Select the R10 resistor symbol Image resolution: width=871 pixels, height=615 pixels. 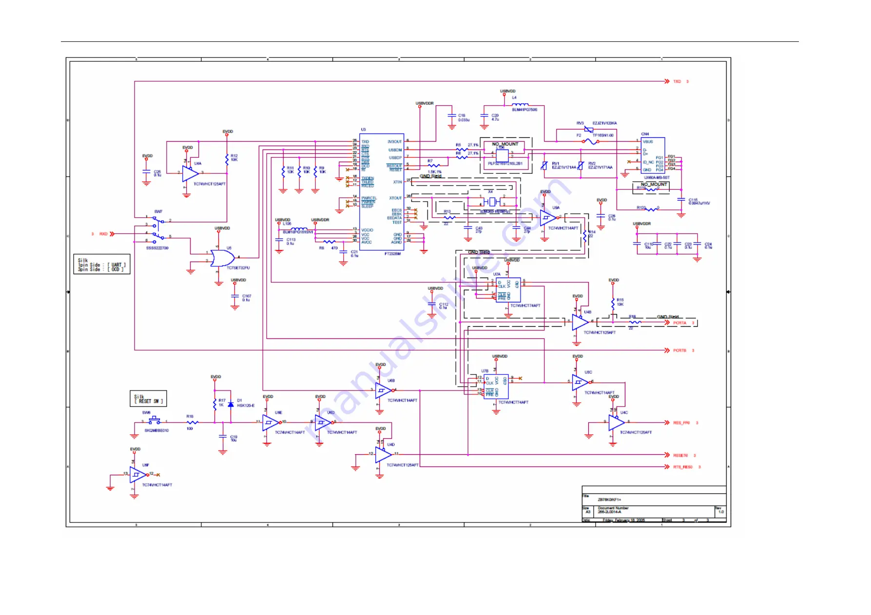(299, 171)
